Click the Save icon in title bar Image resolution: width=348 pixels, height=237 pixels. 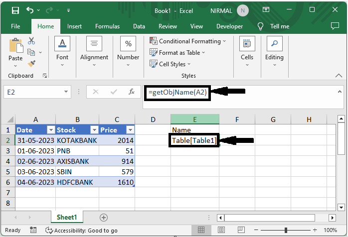point(15,10)
